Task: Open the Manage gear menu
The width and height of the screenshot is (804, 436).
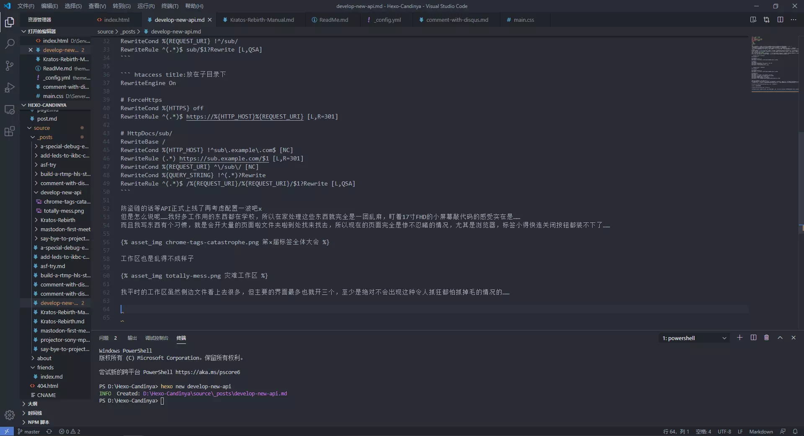Action: (x=9, y=415)
